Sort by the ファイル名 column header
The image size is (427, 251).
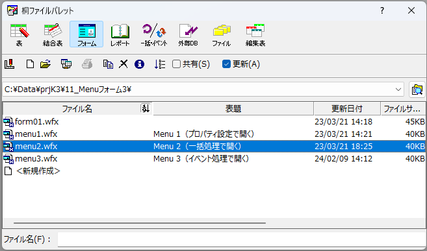point(77,109)
